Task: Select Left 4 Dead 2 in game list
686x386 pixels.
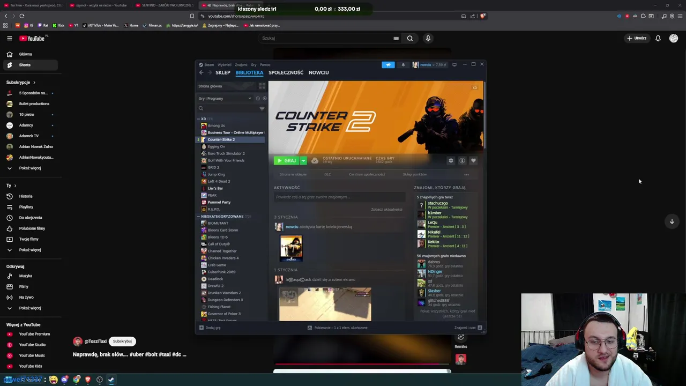Action: point(219,182)
